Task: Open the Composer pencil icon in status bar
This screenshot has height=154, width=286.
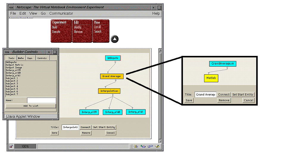Action: 157,146
